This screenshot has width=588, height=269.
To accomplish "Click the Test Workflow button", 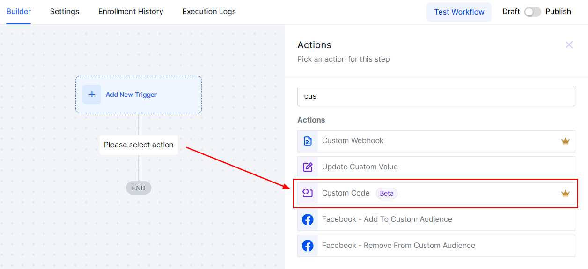I will pos(459,12).
